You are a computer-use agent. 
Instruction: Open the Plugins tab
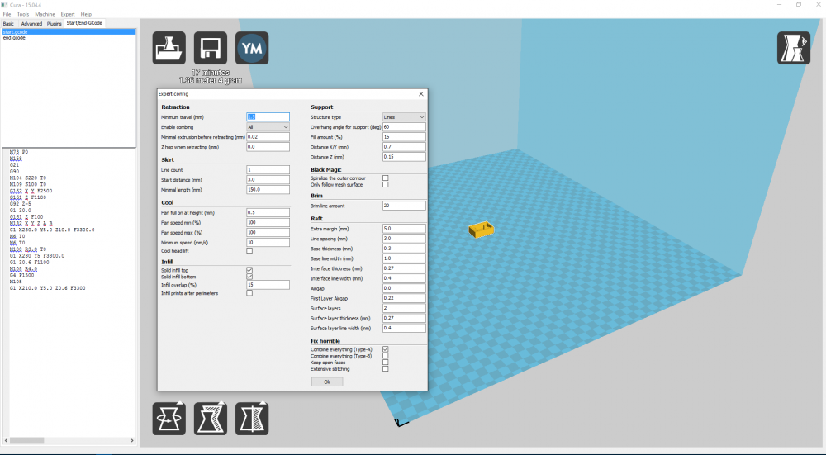coord(55,23)
